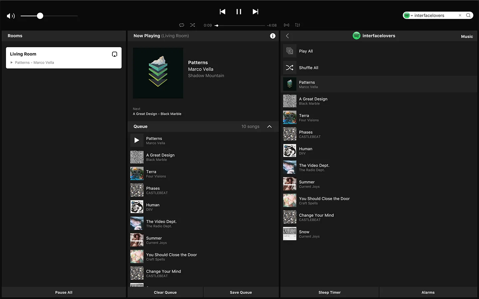Select Change Your Mind in the queue
Screen dimensions: 479x299
203,273
